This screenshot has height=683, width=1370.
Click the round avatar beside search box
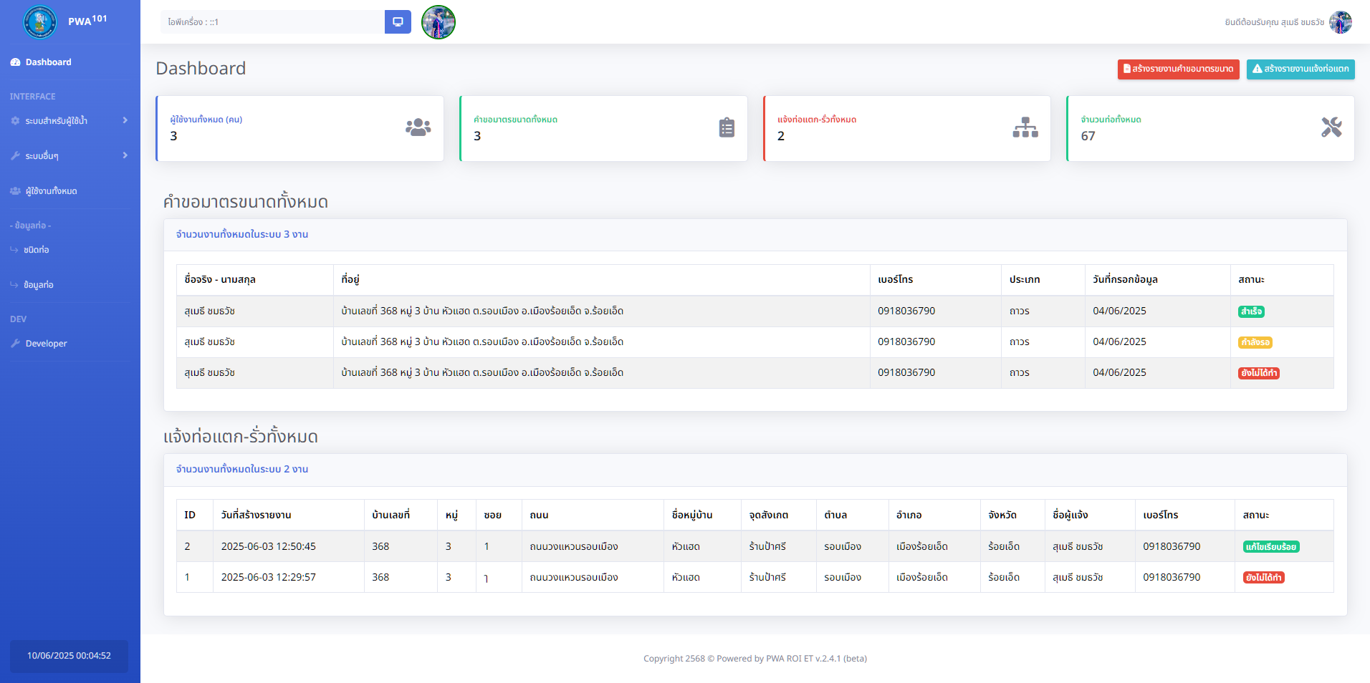(439, 22)
